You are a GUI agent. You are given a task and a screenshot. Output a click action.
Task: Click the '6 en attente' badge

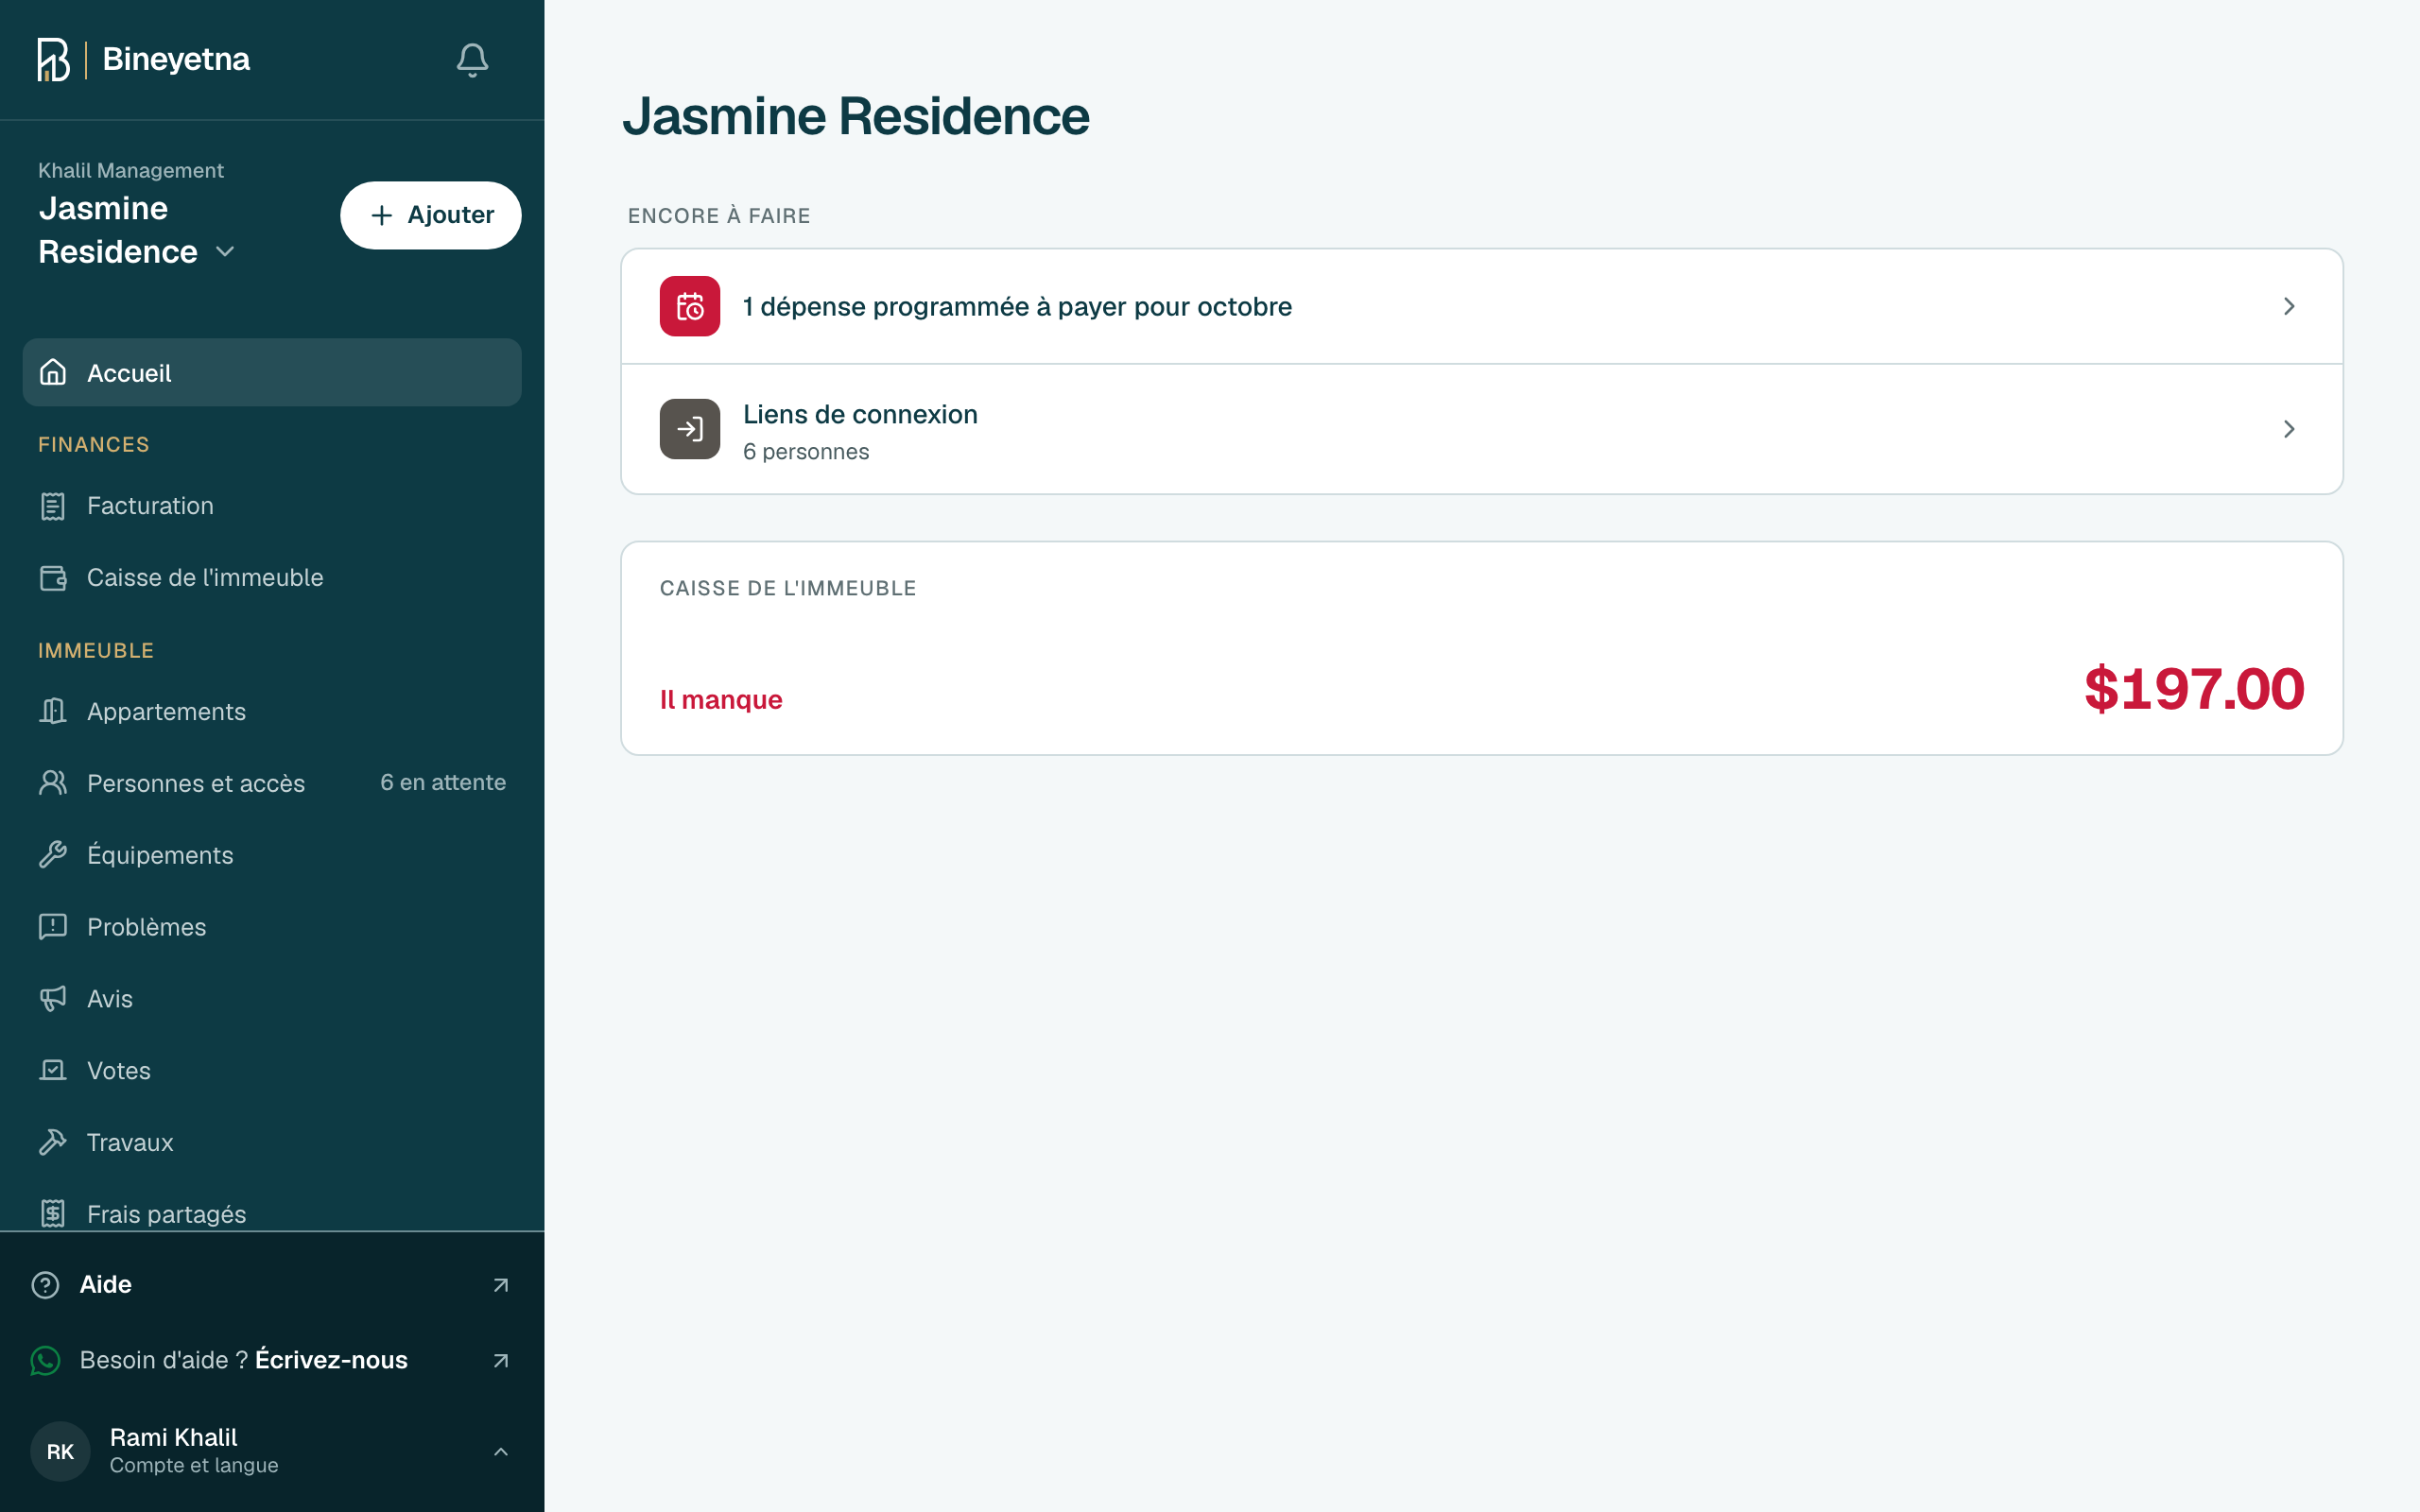pos(443,782)
